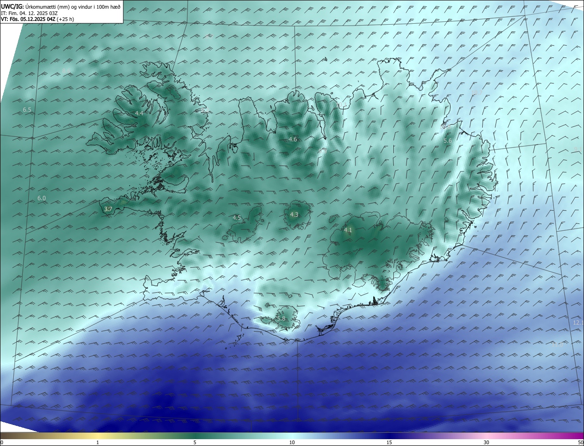Image resolution: width=584 pixels, height=446 pixels.
Task: Click the 12.1 value label on the map
Action: pos(578,322)
